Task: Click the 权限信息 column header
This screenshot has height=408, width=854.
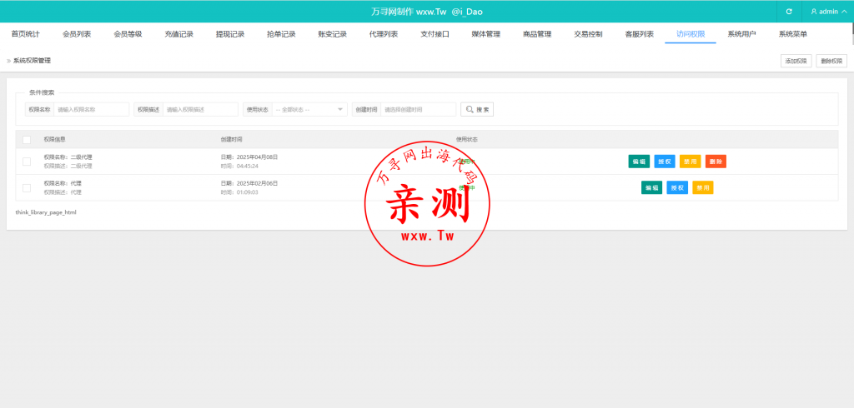Action: (55, 140)
